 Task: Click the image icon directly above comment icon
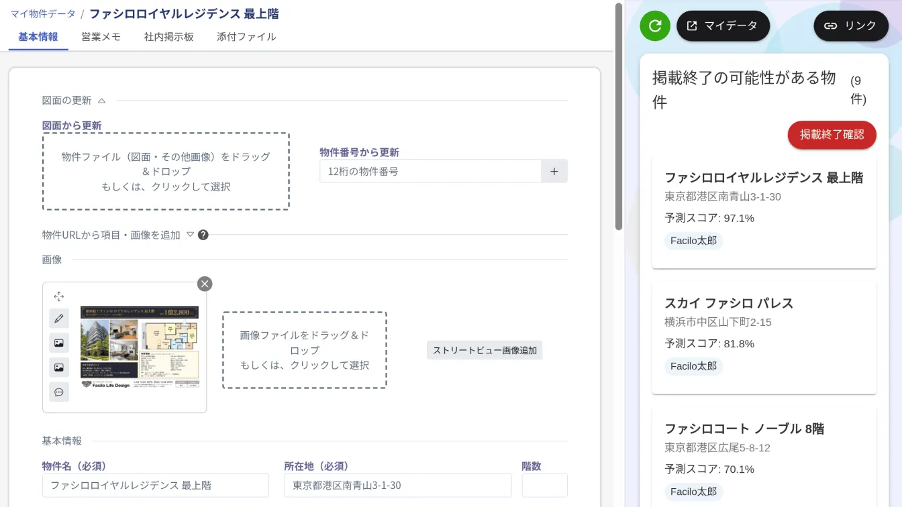pos(59,368)
